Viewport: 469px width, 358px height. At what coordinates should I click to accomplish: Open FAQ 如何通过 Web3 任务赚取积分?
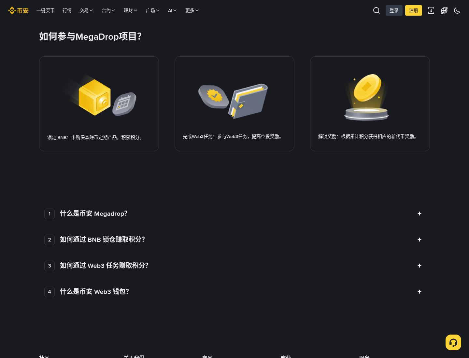[104, 266]
